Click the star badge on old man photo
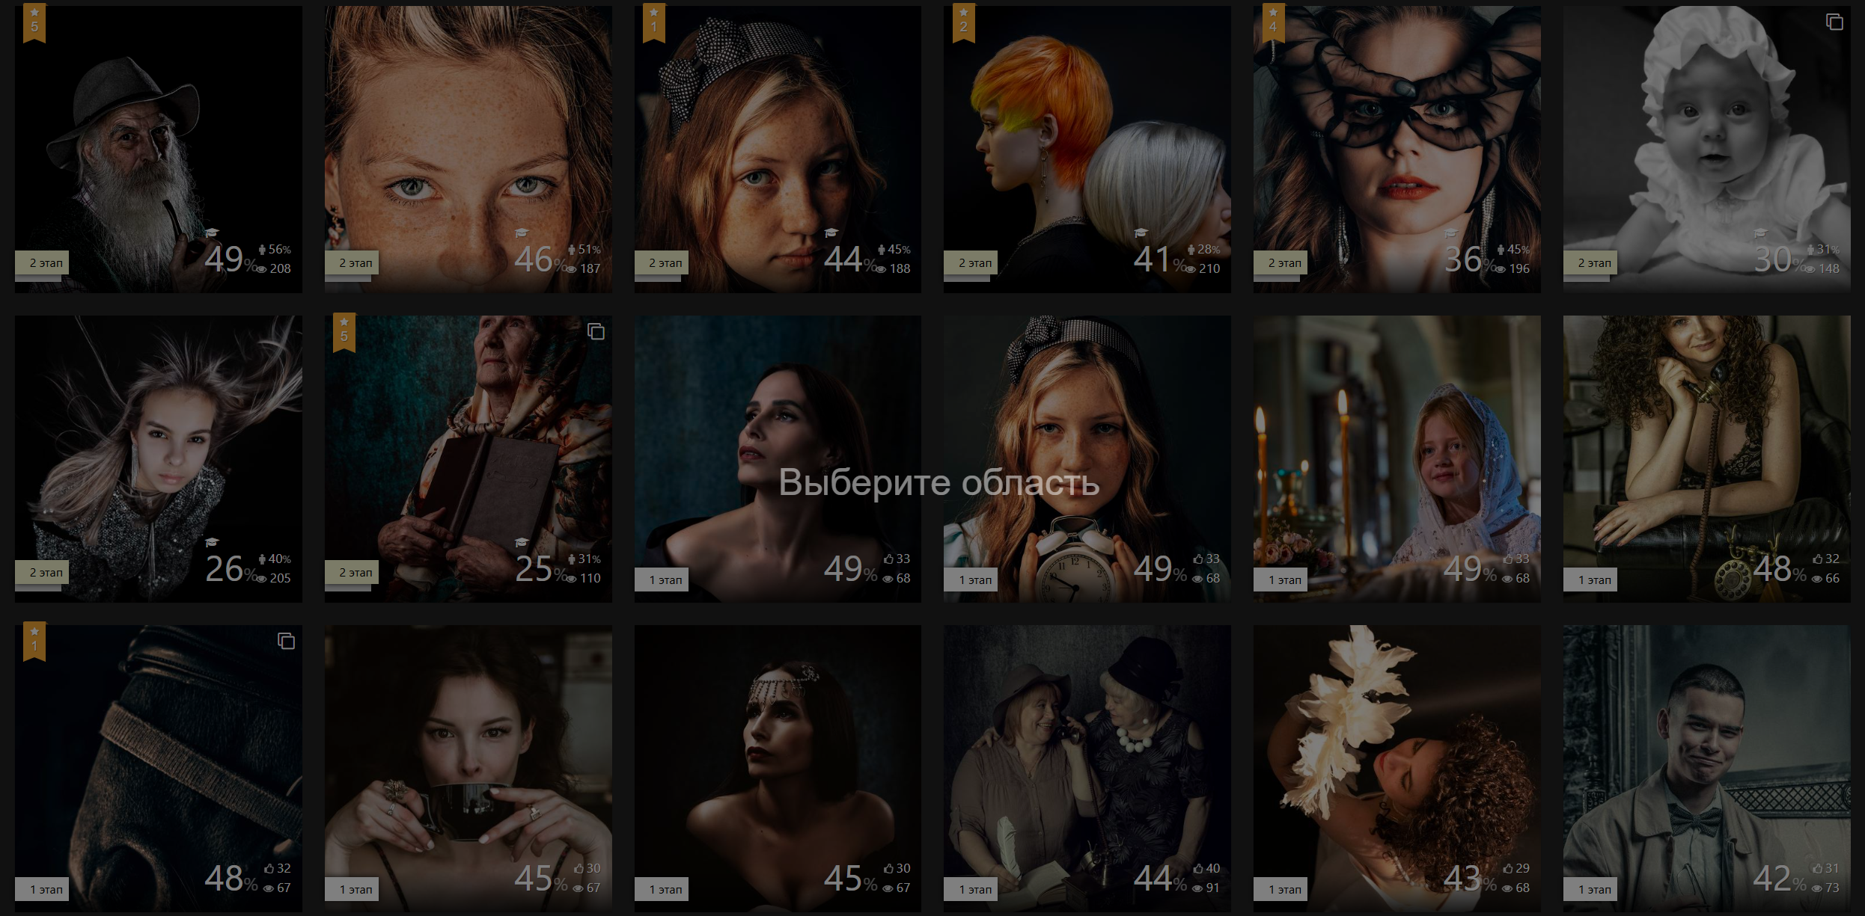Screen dimensions: 1865x916 34,22
